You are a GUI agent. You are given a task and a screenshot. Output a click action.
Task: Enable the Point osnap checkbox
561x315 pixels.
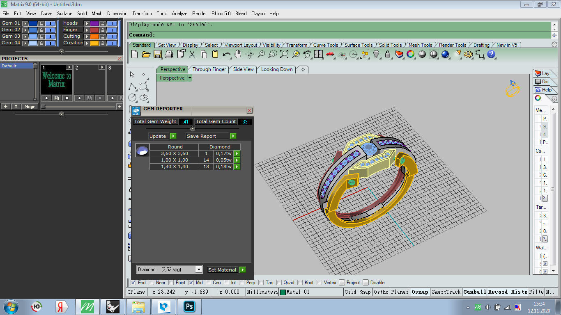click(x=172, y=283)
